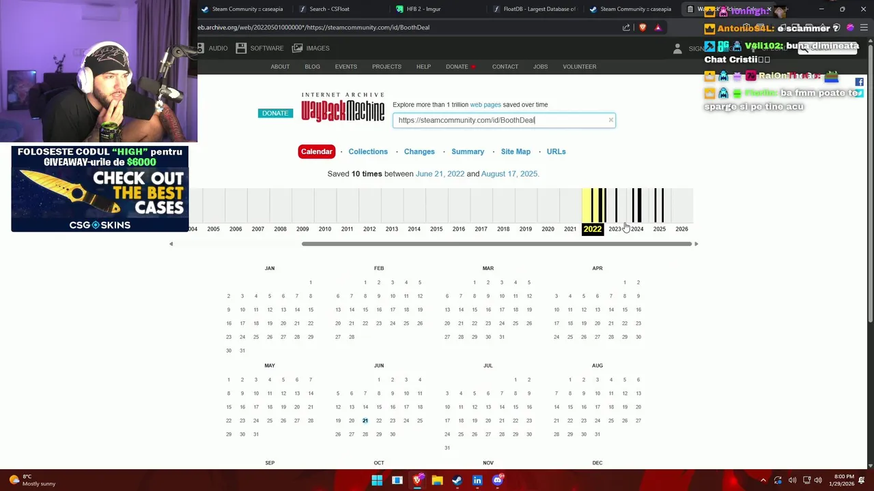The height and width of the screenshot is (491, 874).
Task: Click the share icon in the address bar
Action: click(626, 27)
